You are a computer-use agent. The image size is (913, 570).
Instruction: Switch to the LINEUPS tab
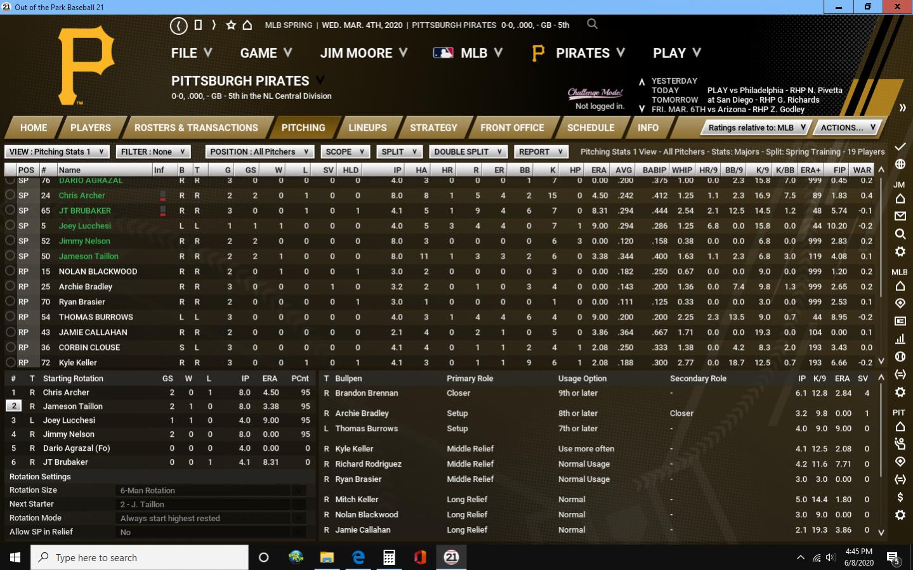tap(367, 127)
